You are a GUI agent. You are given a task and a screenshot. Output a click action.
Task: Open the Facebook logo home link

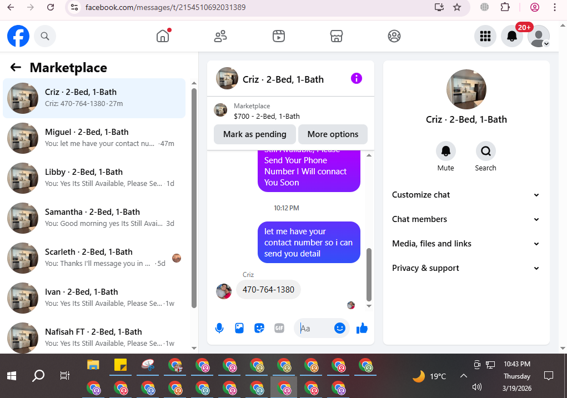pyautogui.click(x=18, y=36)
